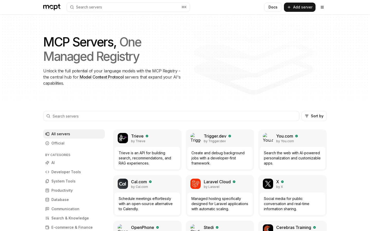
Task: Choose the AI category
Action: (x=74, y=163)
